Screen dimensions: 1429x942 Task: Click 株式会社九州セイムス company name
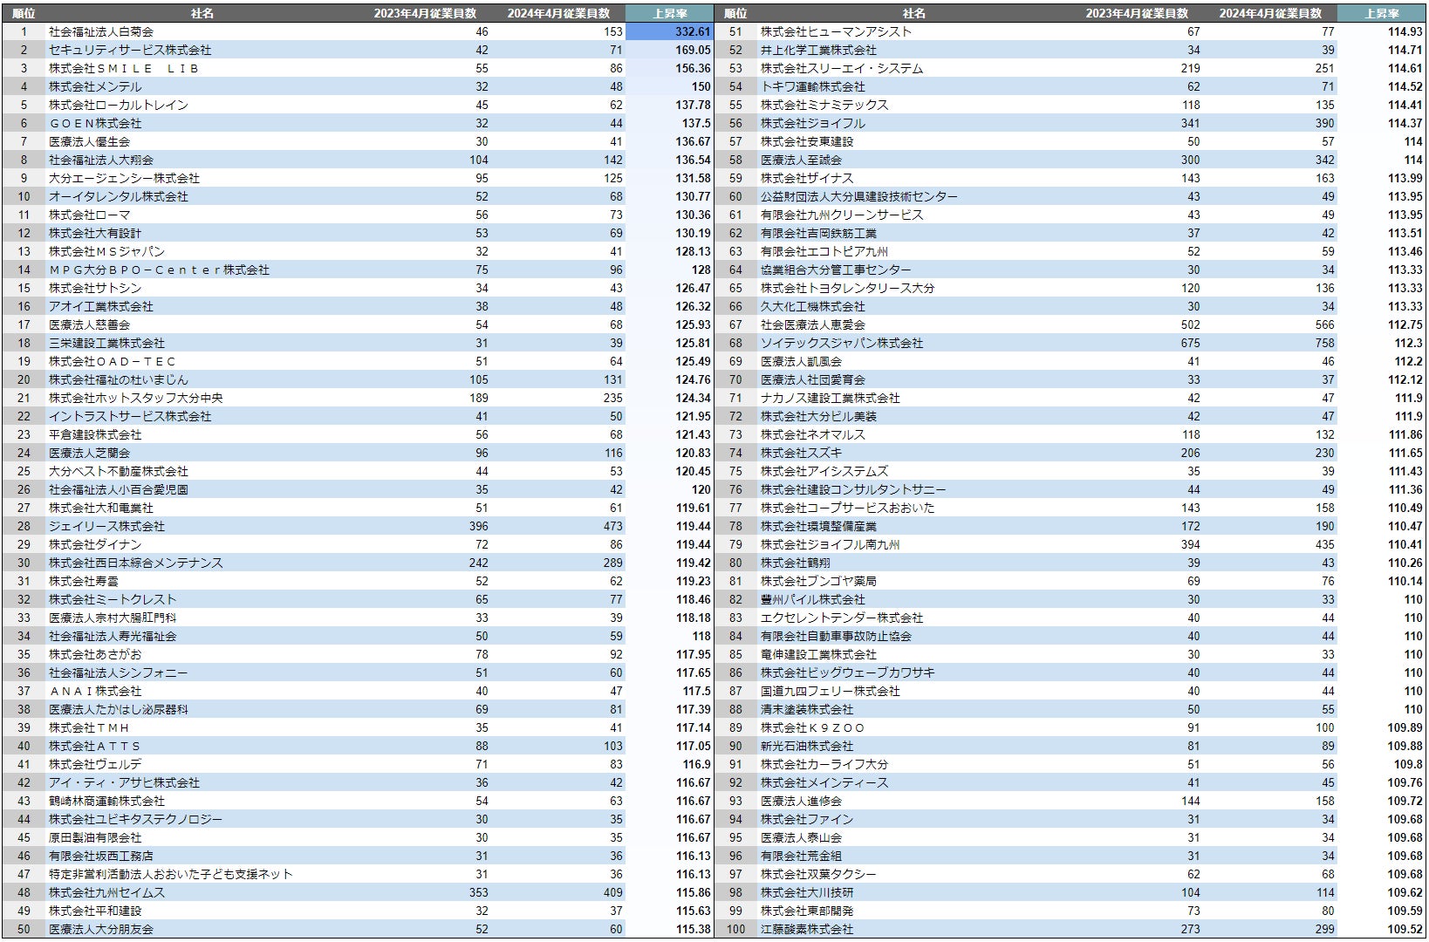click(x=106, y=892)
